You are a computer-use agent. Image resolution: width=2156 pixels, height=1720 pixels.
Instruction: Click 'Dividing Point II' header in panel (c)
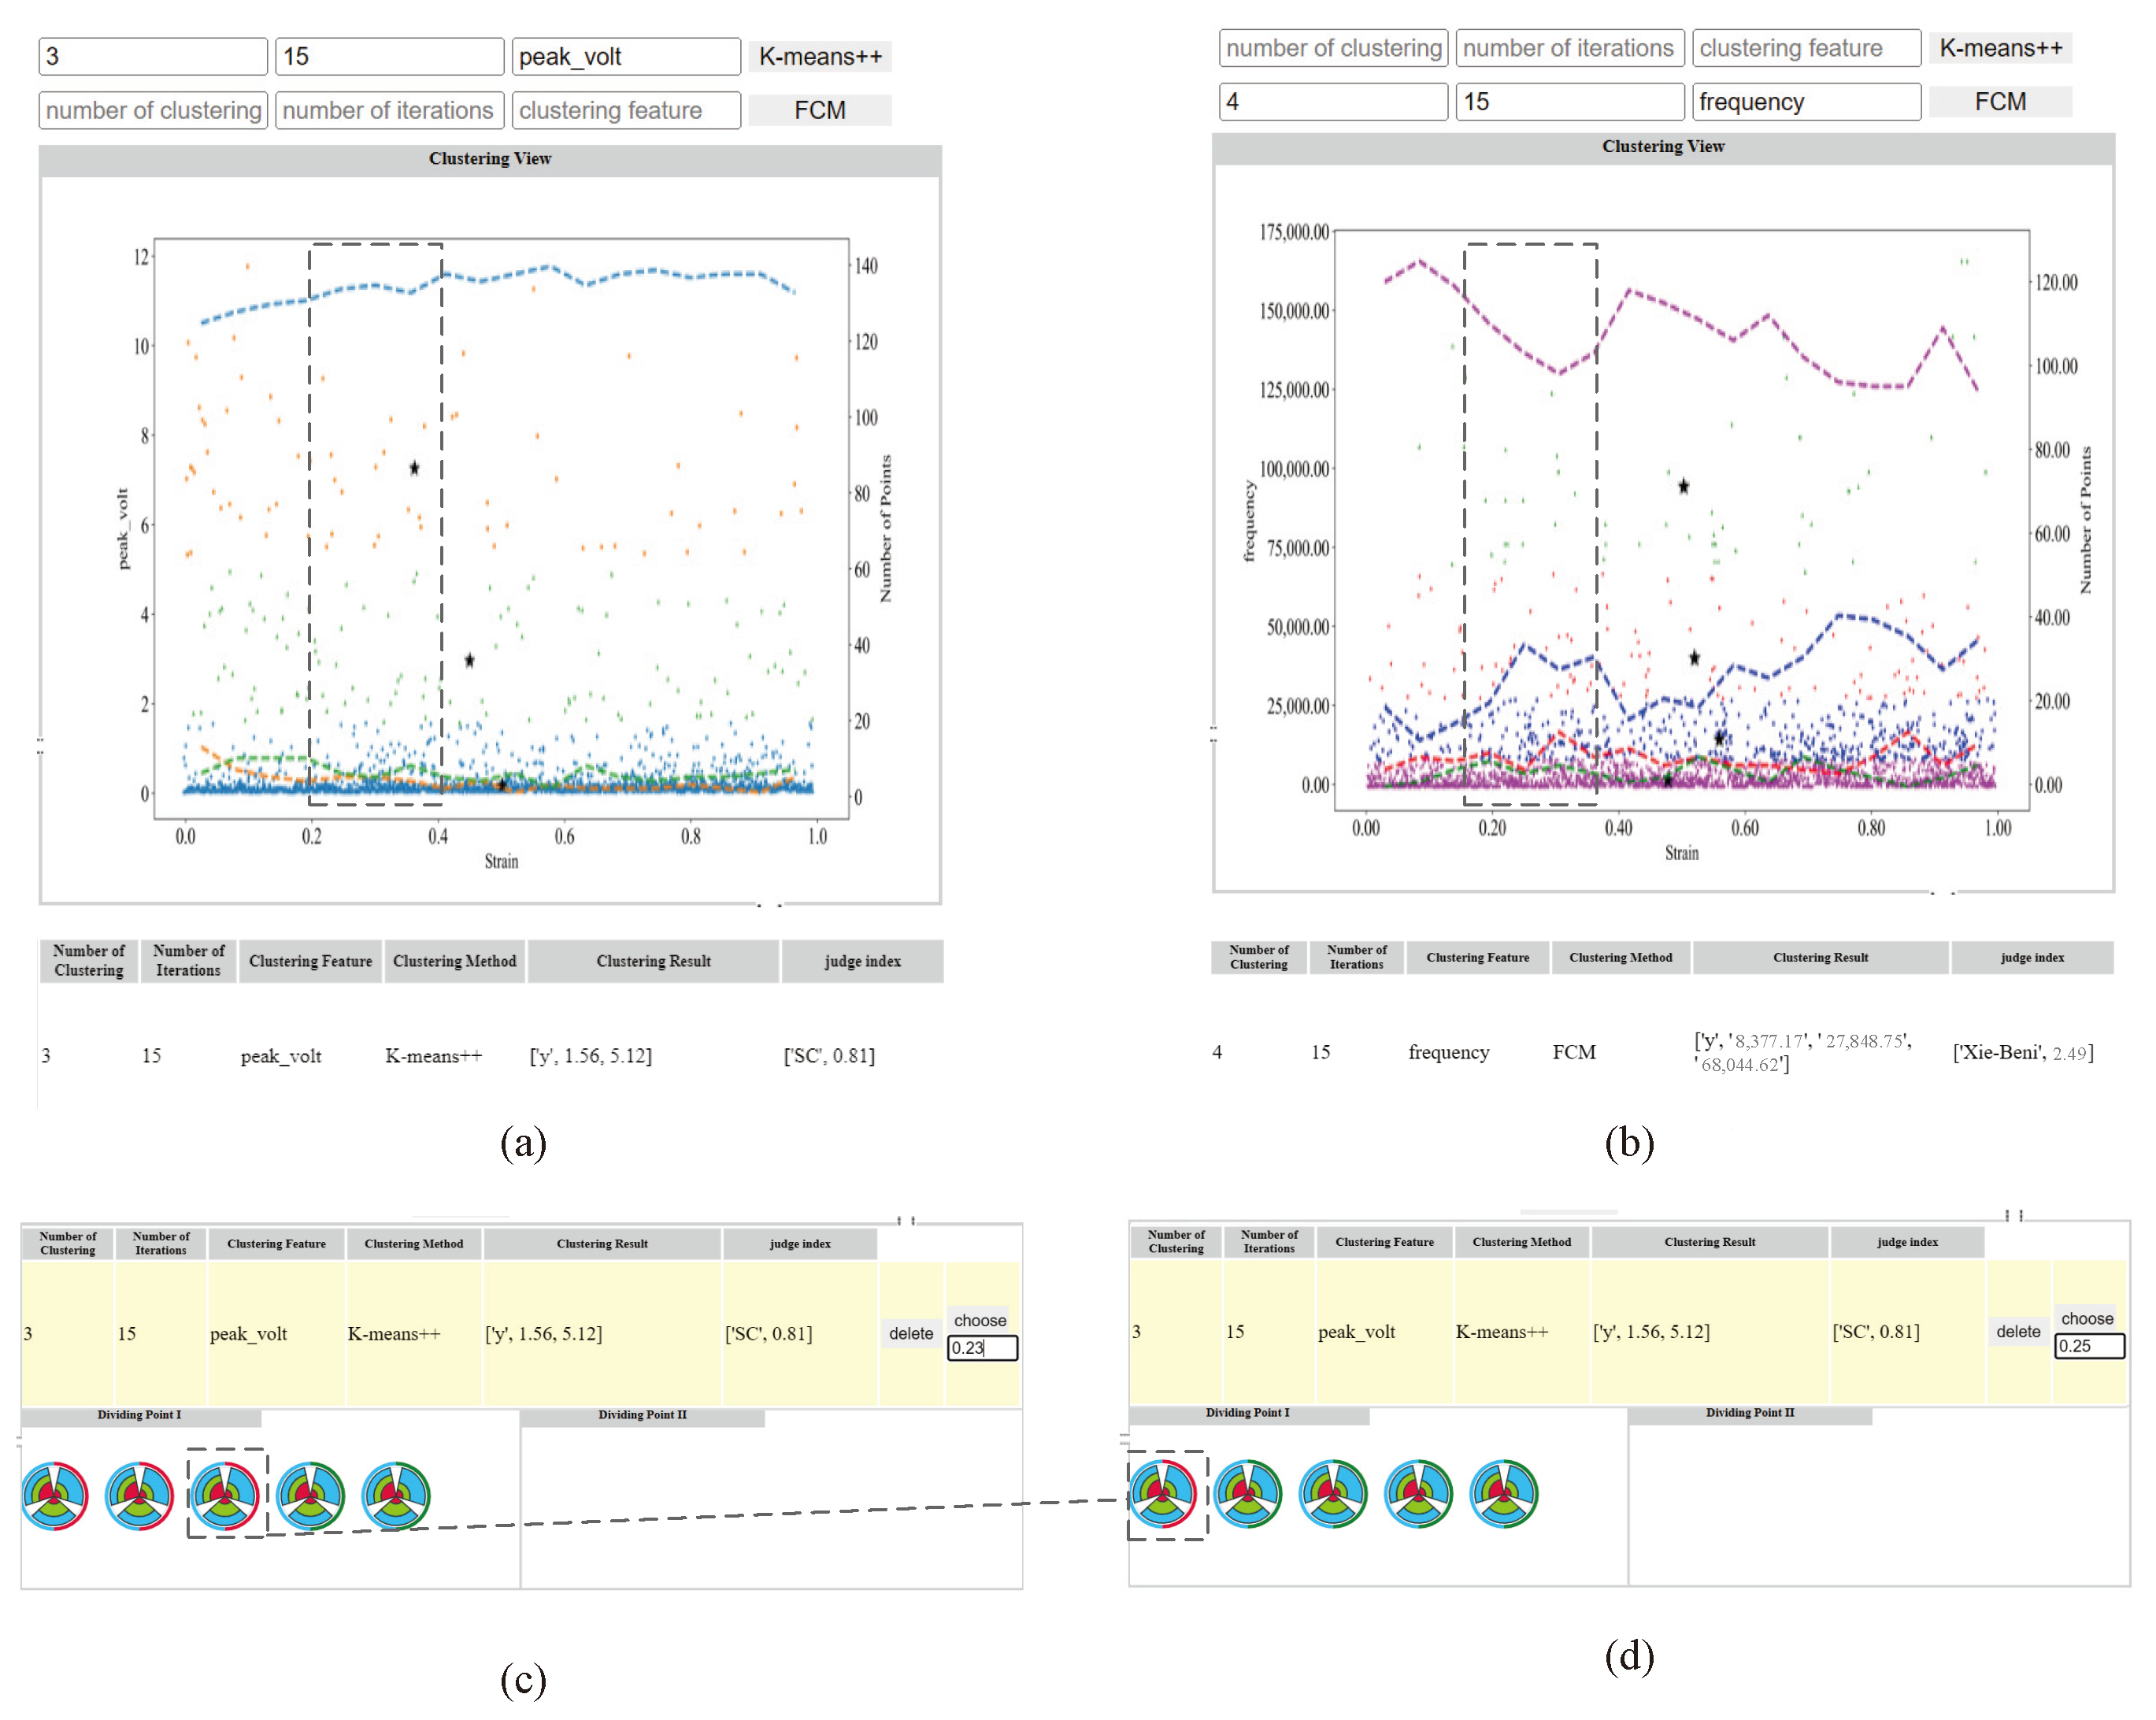tap(642, 1415)
